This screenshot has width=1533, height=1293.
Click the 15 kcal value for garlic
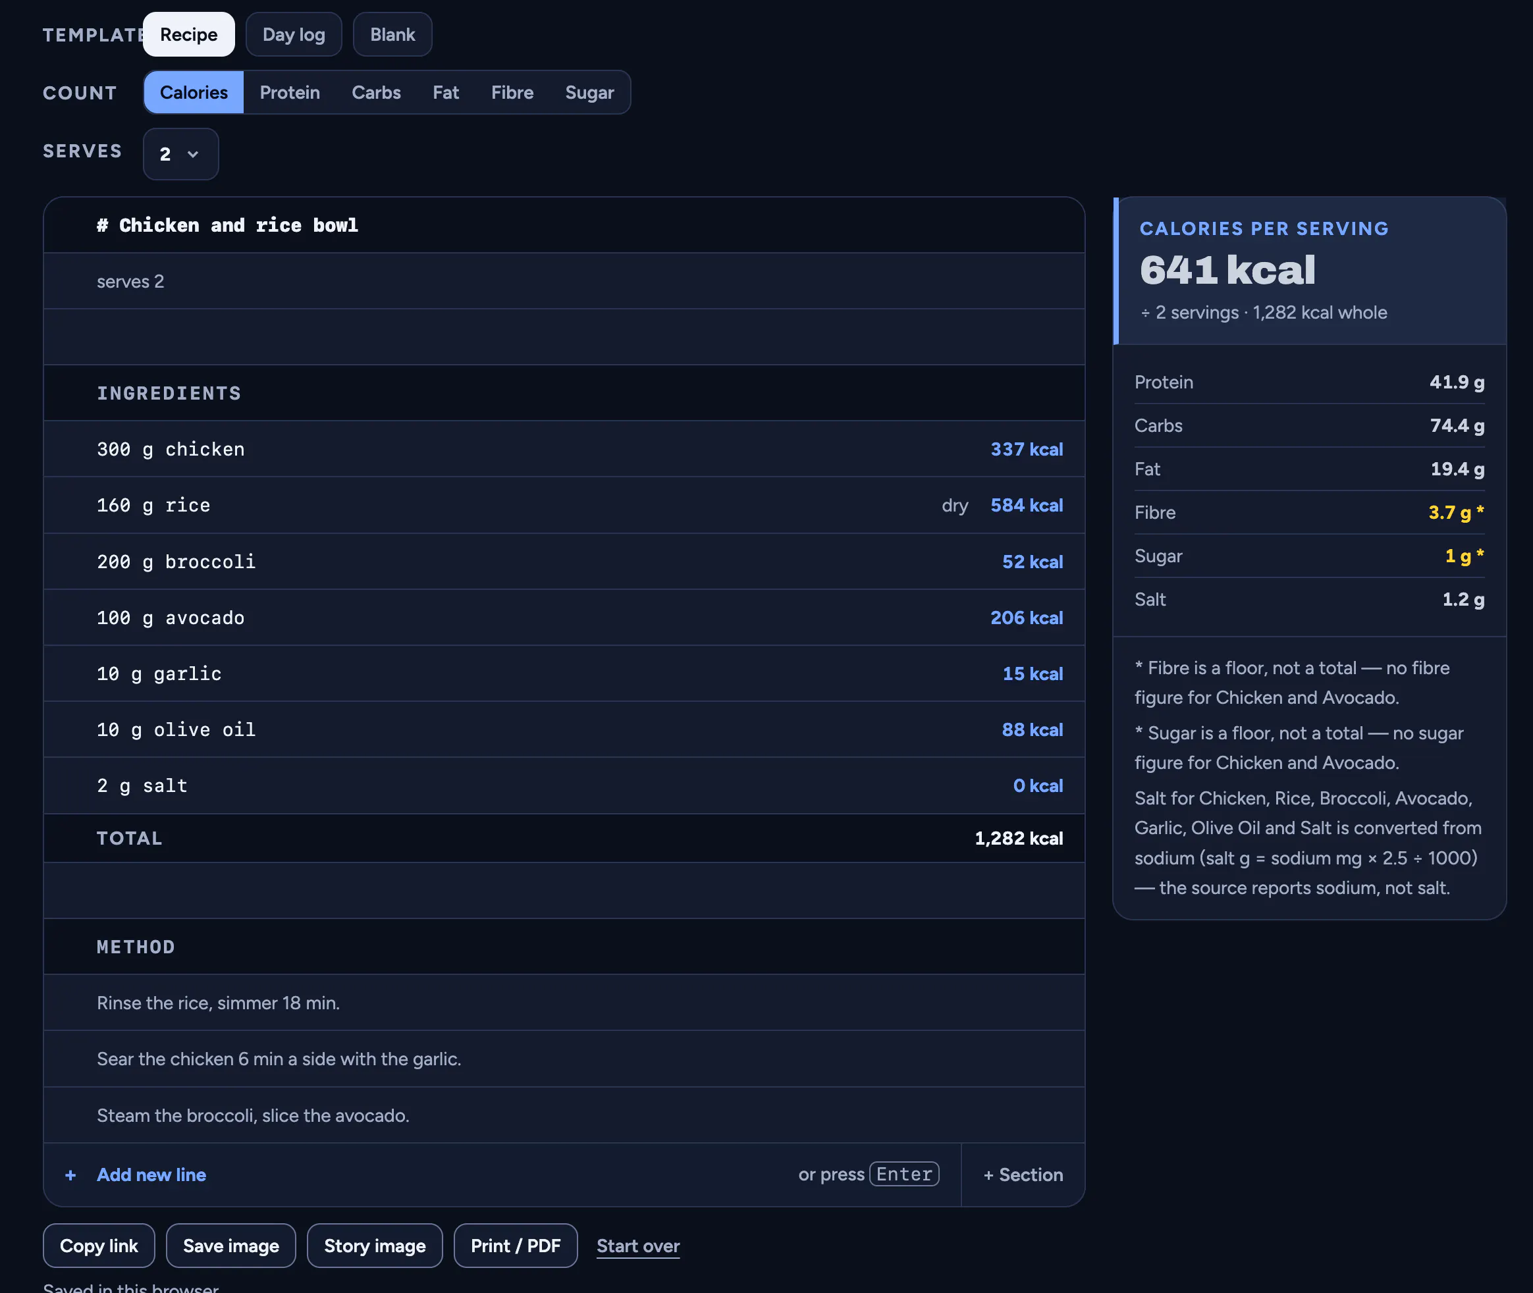coord(1033,673)
